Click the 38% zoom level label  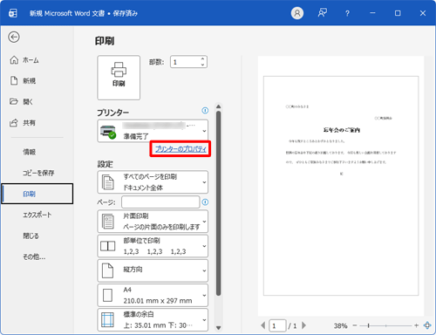[x=340, y=325]
